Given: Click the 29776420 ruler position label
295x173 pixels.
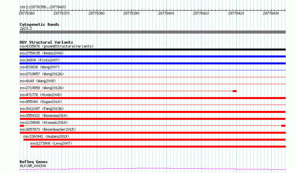Looking at the screenshot, I should (236, 13).
